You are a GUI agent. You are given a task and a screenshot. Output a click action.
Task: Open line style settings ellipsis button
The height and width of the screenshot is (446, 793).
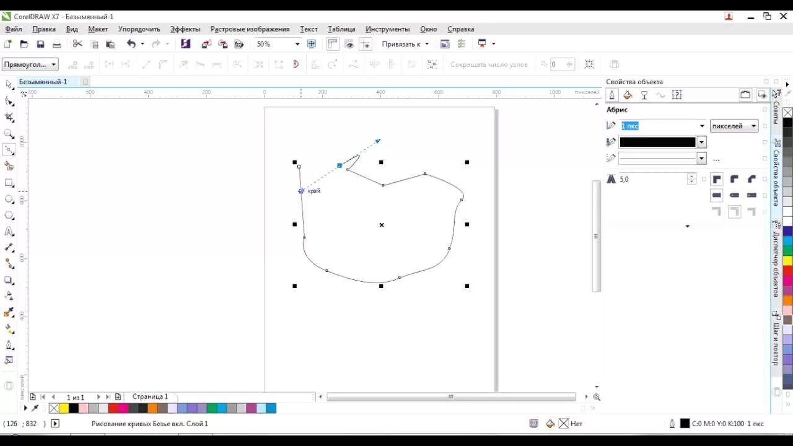click(716, 159)
